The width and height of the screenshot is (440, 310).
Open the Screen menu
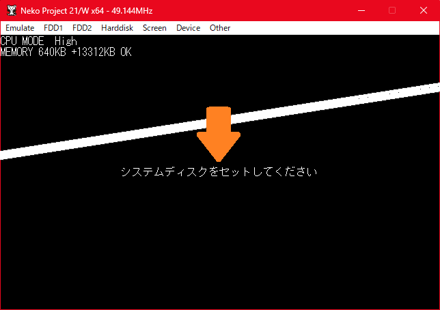click(x=154, y=28)
